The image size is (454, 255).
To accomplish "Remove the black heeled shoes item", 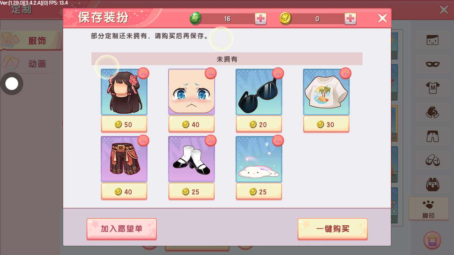I will coord(211,141).
